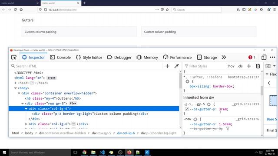
Task: Click div.container.overflow-hidden breadcrumb
Action: (63, 133)
